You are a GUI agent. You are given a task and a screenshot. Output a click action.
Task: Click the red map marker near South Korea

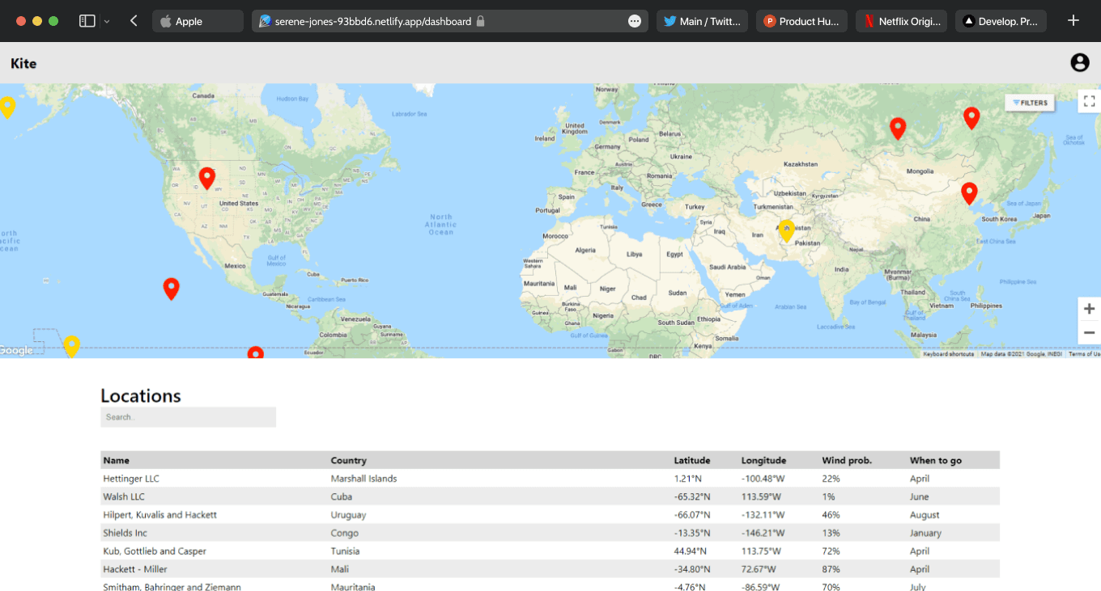click(x=969, y=192)
